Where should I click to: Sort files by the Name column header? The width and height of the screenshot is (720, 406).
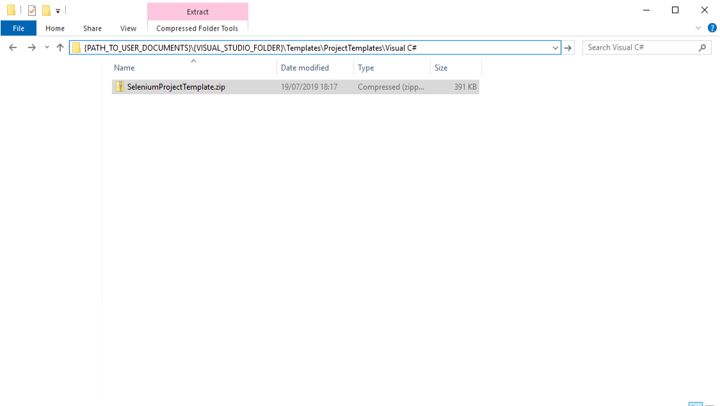(x=124, y=68)
